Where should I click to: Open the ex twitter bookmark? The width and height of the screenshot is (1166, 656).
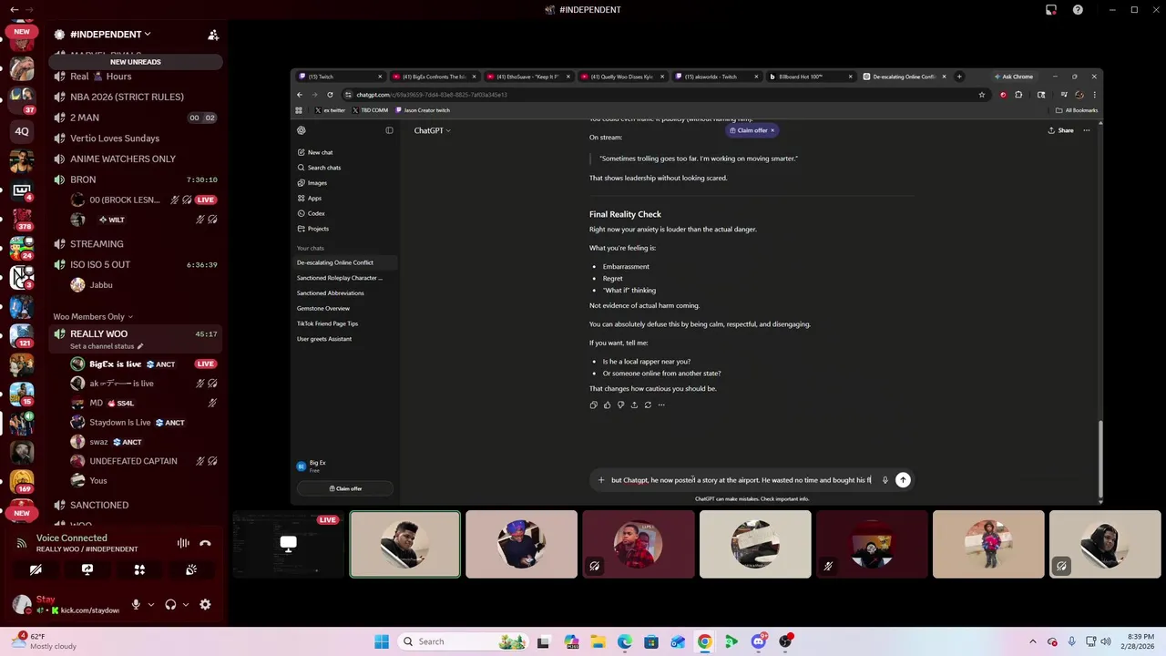(330, 110)
